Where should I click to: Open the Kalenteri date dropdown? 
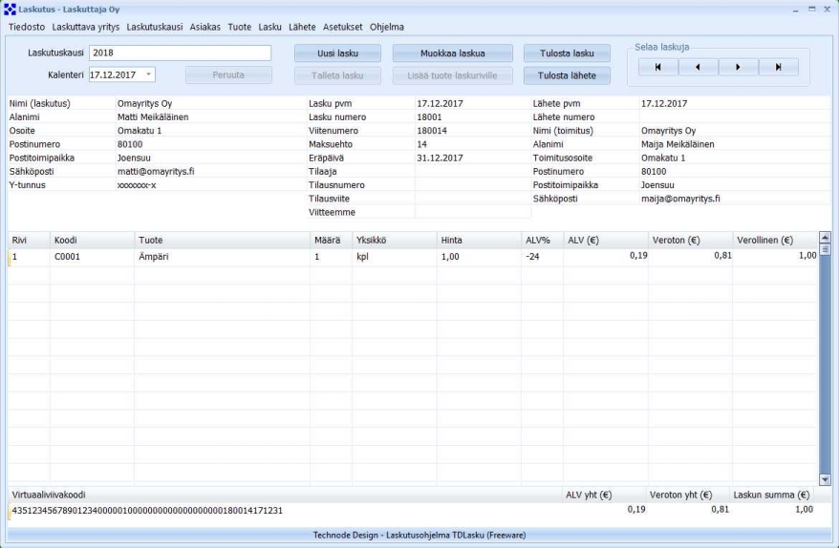(x=149, y=74)
